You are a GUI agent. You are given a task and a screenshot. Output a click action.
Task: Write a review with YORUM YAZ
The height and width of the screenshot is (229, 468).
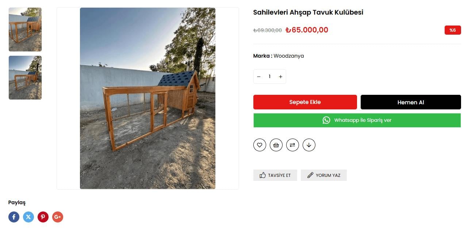click(x=324, y=175)
